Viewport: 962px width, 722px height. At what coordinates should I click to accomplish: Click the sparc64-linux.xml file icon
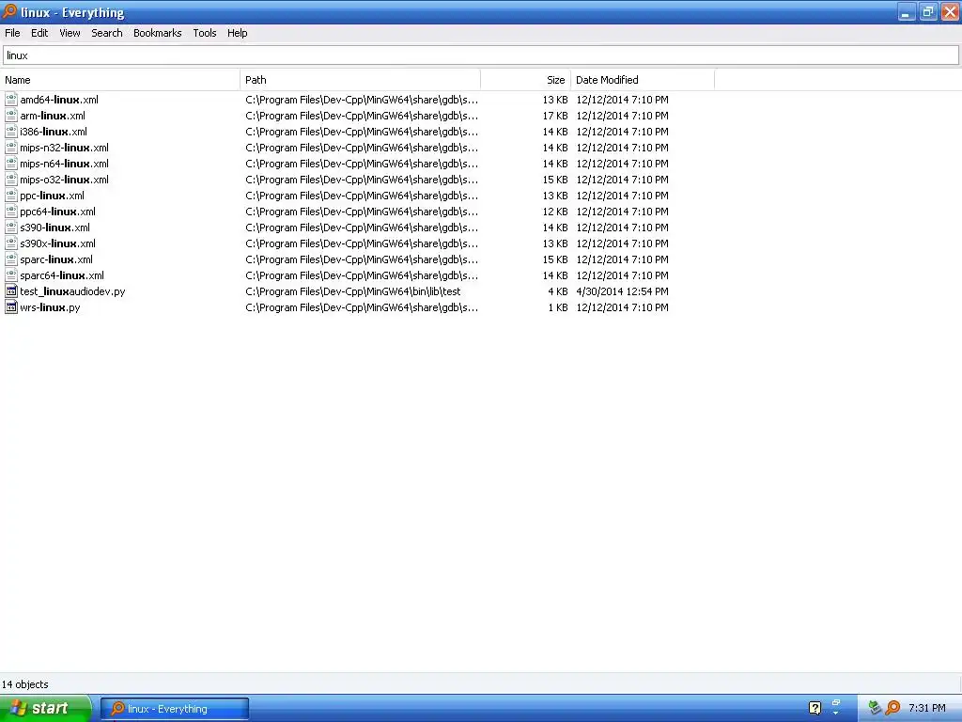point(11,275)
